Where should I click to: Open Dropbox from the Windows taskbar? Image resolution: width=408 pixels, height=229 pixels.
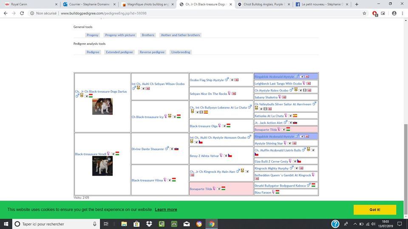(149, 224)
